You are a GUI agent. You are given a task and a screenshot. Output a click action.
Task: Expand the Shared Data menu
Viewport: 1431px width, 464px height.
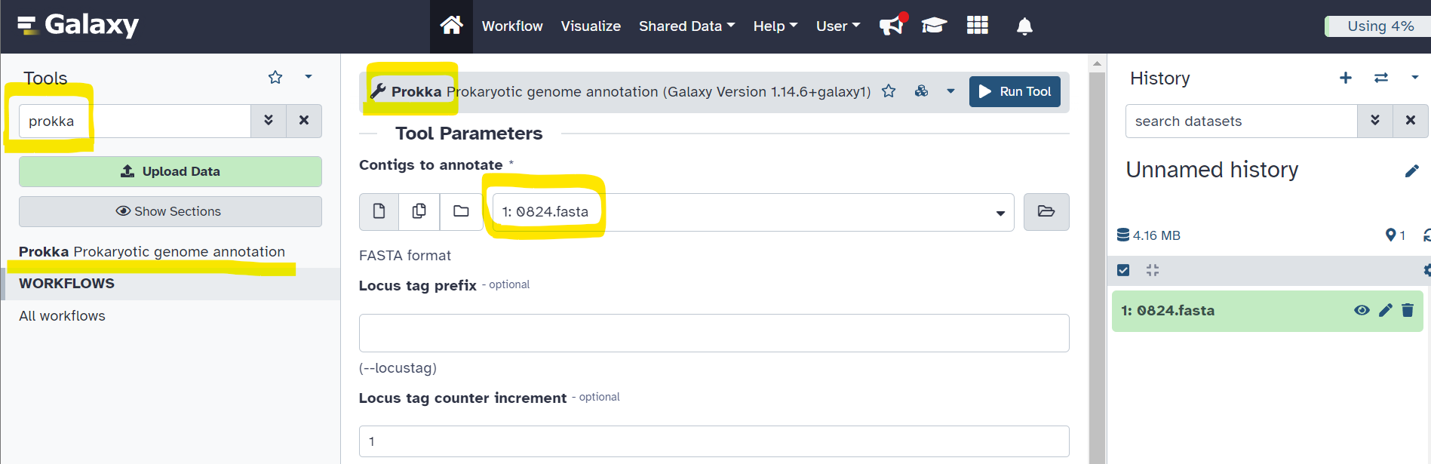coord(686,26)
